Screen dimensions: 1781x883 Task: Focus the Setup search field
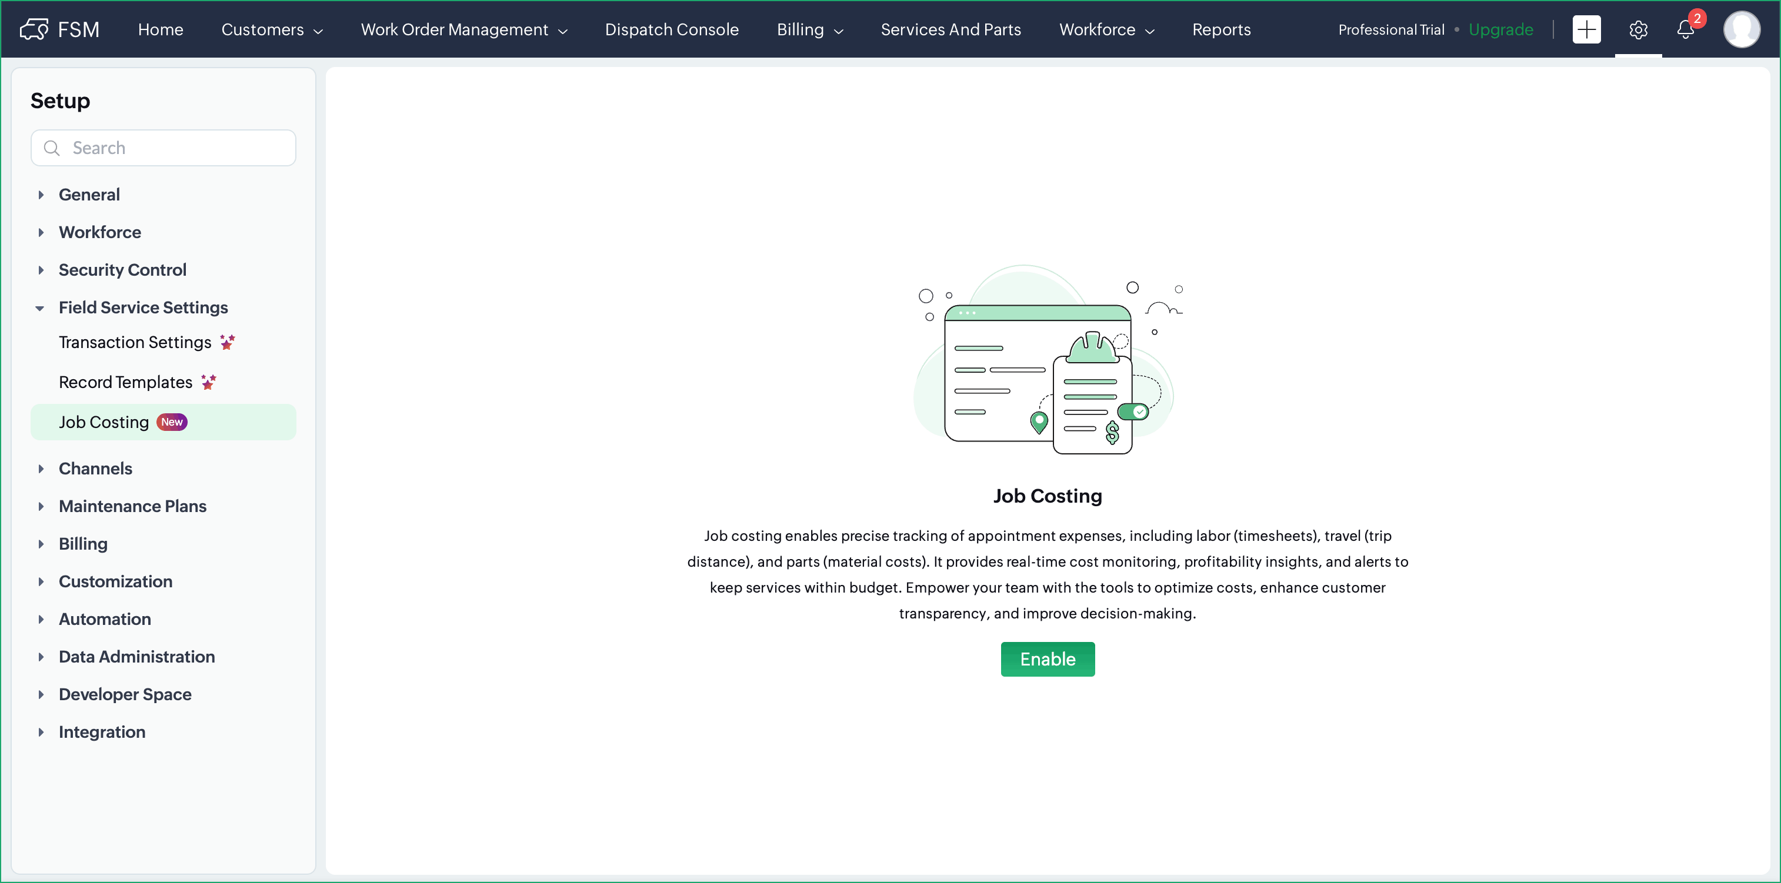coord(164,148)
